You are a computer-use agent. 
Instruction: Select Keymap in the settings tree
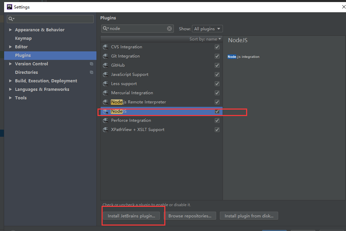(23, 38)
